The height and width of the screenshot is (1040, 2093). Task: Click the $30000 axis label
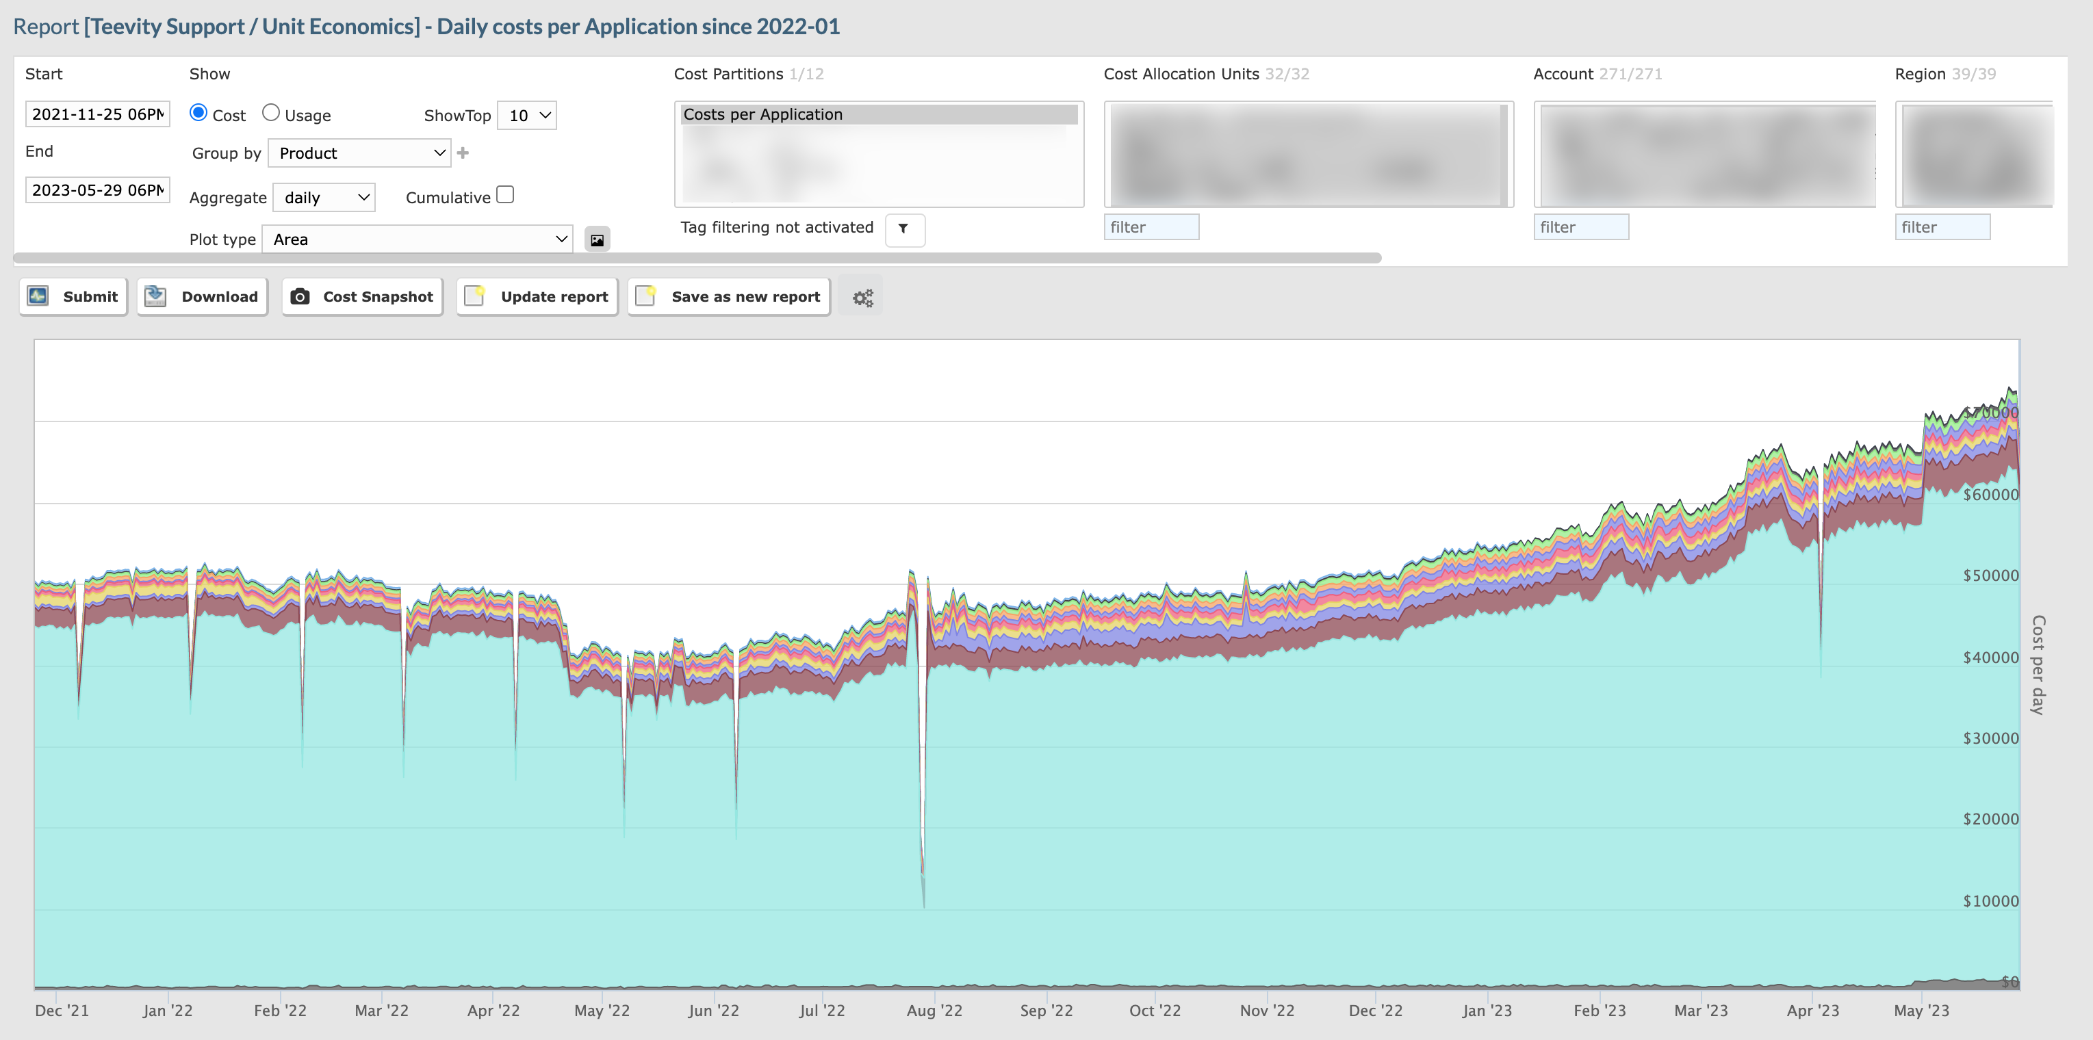[x=1990, y=738]
